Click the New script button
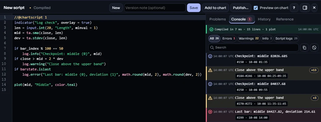This screenshot has height=122, width=321. pos(116,8)
